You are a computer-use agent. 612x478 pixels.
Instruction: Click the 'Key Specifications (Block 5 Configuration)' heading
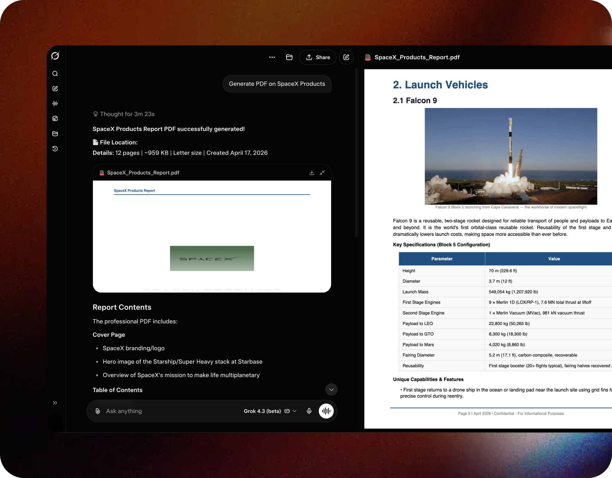coord(441,245)
